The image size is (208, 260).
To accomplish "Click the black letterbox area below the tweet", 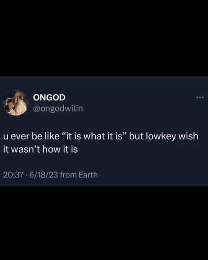I will pos(104,223).
